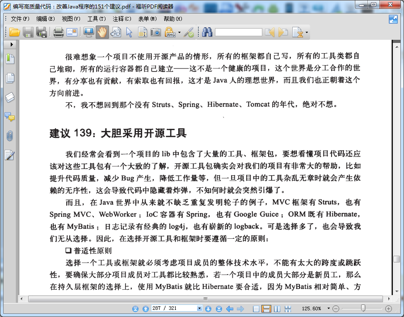Select single page layout mode
404x317 pixels.
(x=256, y=309)
